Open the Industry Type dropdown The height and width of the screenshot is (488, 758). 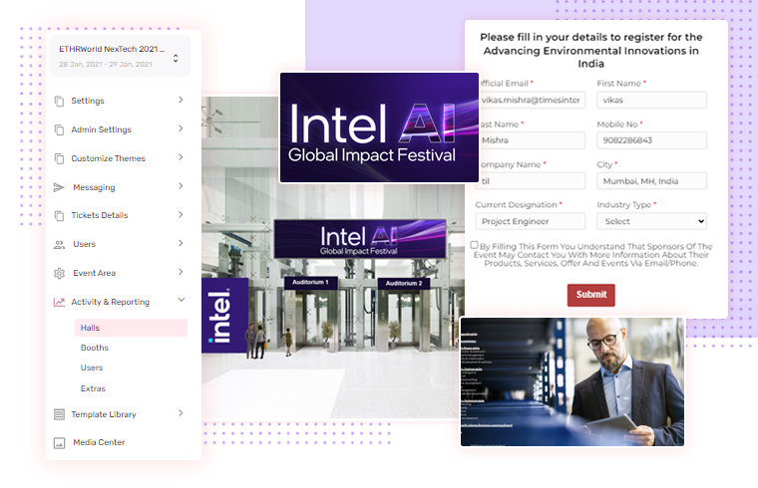pyautogui.click(x=651, y=221)
